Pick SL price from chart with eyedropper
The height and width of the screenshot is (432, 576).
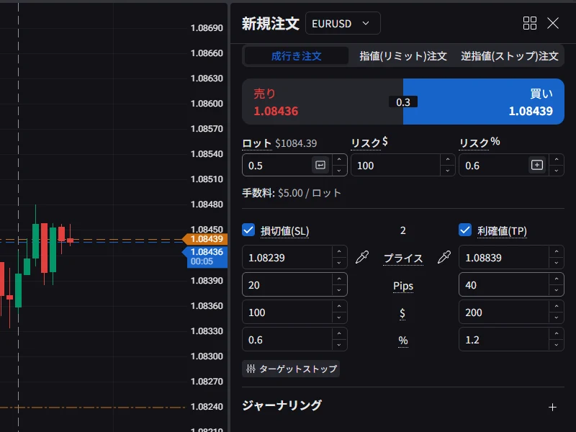pyautogui.click(x=362, y=257)
